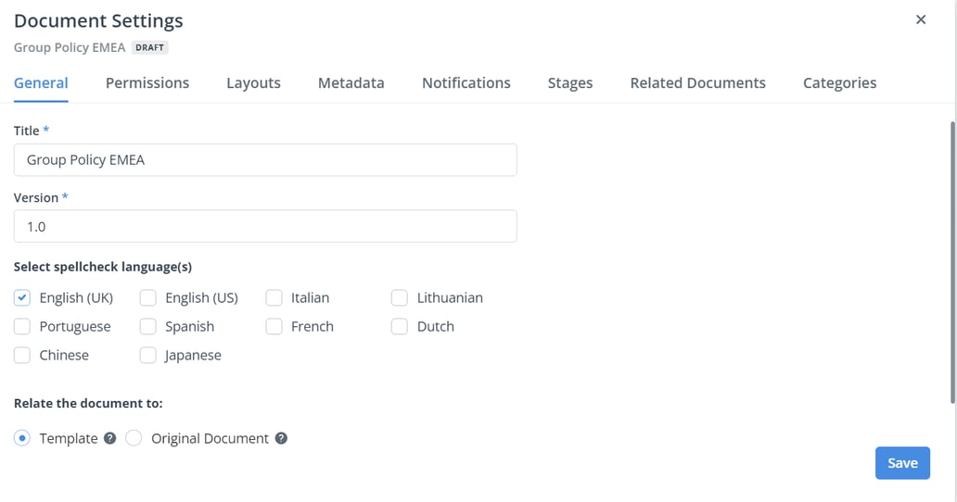Click the DRAFT status badge
This screenshot has height=502, width=957.
[x=149, y=47]
